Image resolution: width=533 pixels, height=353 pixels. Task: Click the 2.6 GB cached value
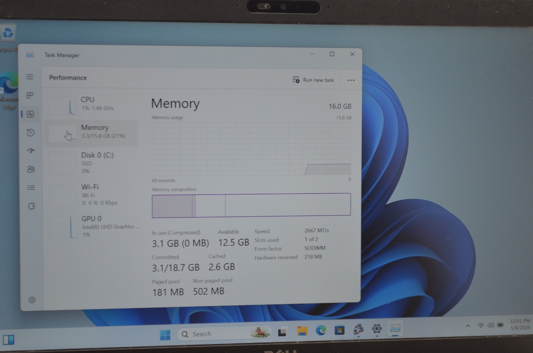coord(222,267)
